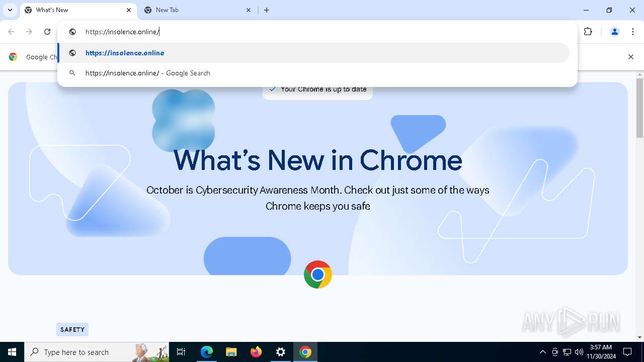Close the What's New tab
This screenshot has width=644, height=362.
(x=129, y=10)
